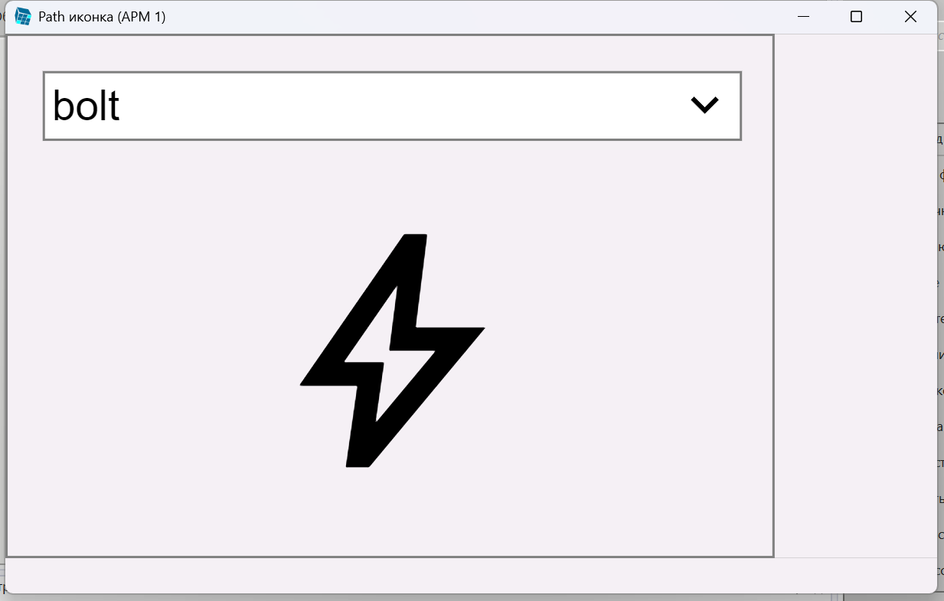
Task: Click the "Path иконка (АРМ 1)" window title
Action: [x=102, y=17]
